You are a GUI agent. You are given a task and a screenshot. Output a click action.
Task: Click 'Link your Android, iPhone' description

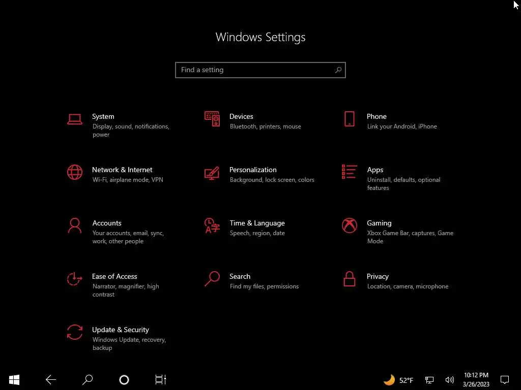tap(402, 126)
